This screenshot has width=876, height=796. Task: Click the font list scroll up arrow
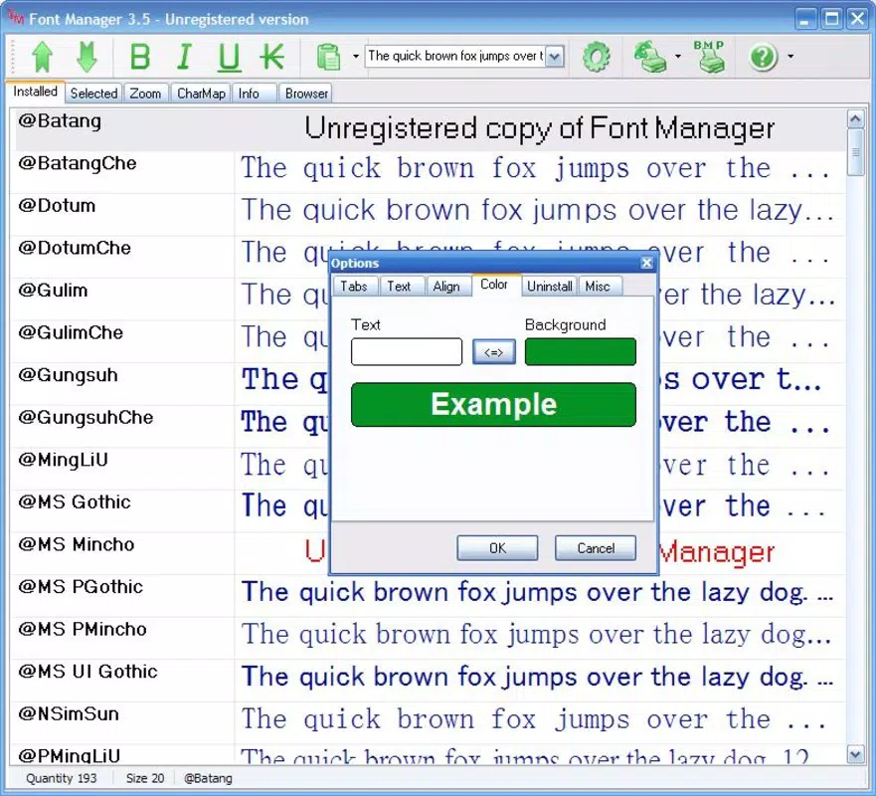[x=855, y=118]
